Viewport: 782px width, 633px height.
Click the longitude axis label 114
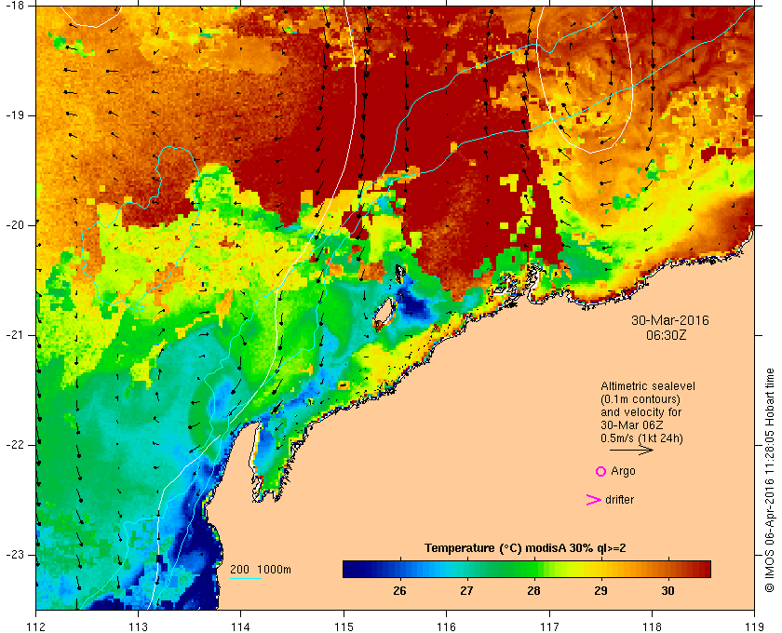(241, 626)
